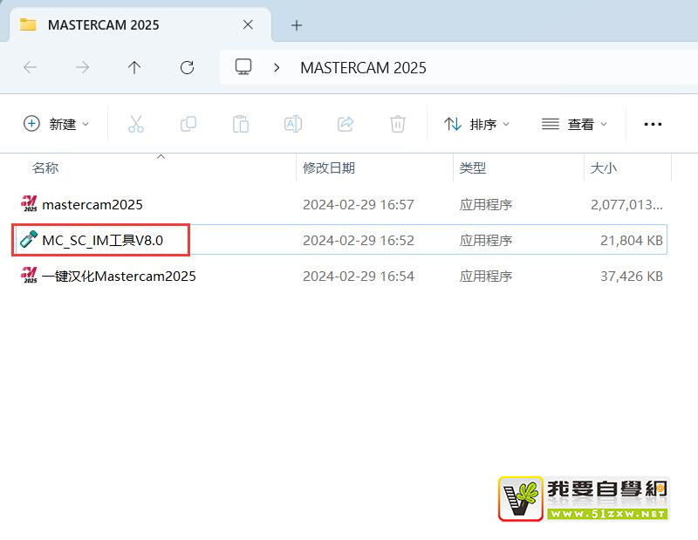Screen dimensions: 698x540
Task: Open the three-dot more options menu
Action: [x=653, y=124]
